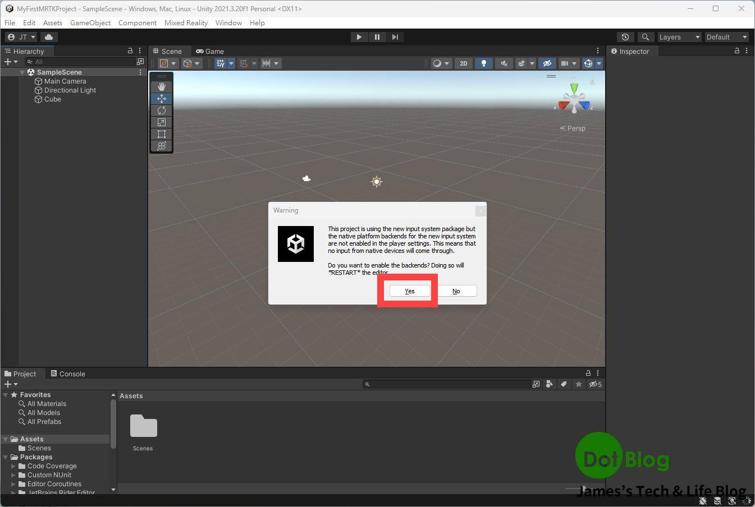Click Yes to enable input backends
This screenshot has height=507, width=755.
[x=409, y=291]
